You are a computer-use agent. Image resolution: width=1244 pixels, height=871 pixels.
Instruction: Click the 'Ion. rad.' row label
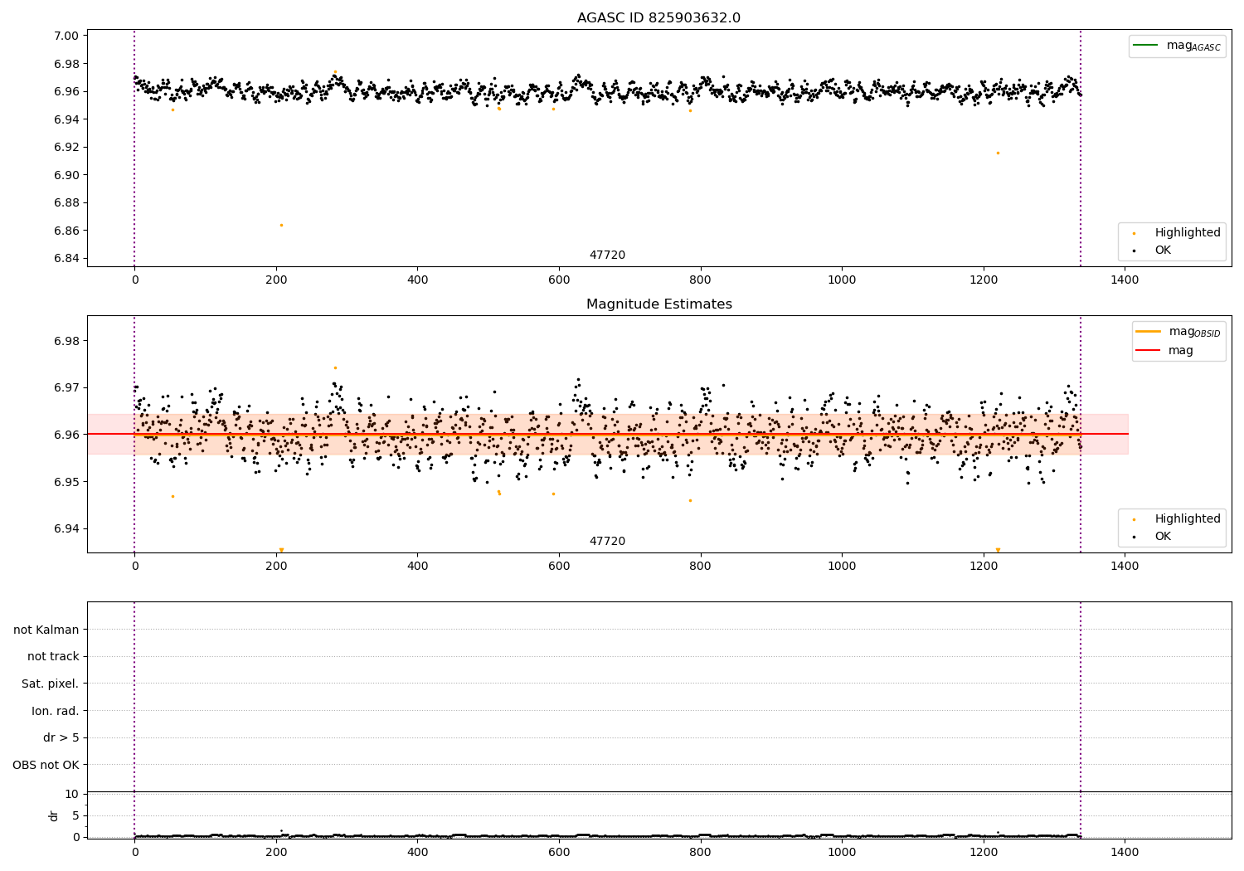[x=56, y=711]
